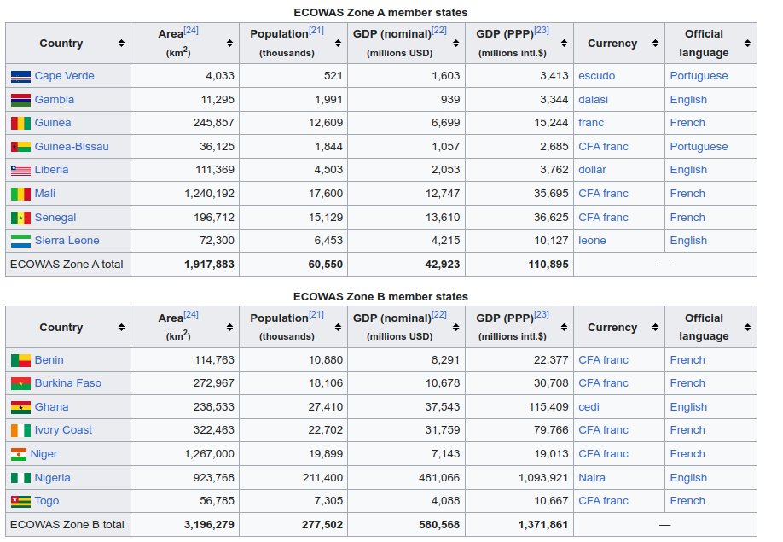Open the Guinea-Bissau country link
This screenshot has width=783, height=542.
coord(72,147)
